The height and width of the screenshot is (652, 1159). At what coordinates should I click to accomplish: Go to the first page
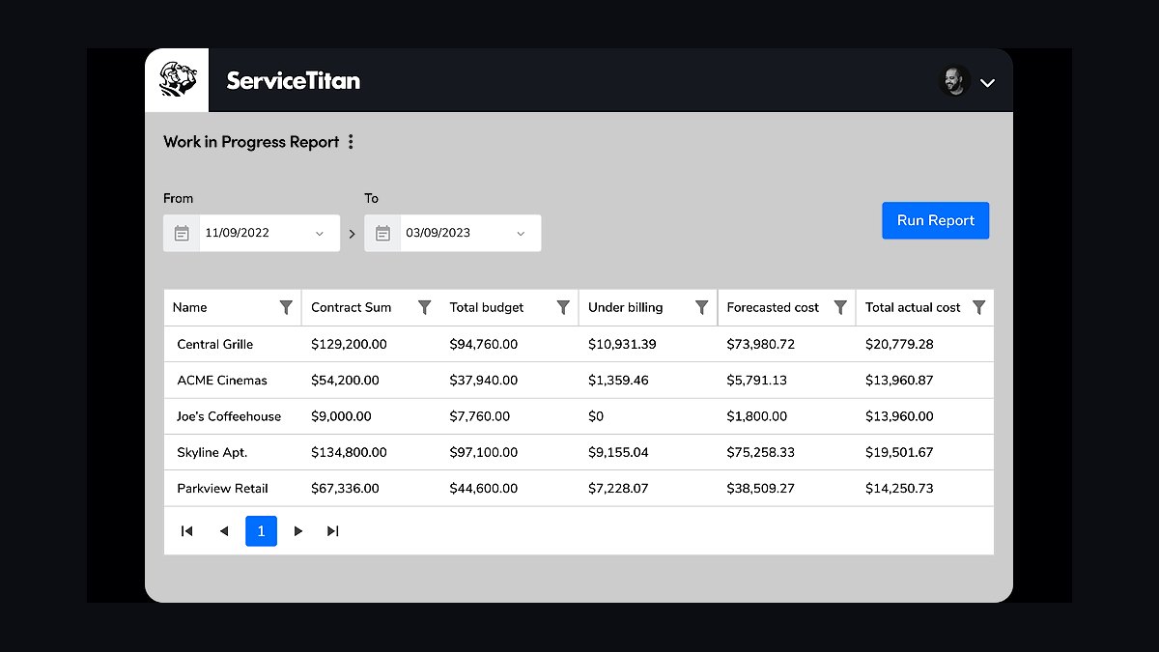point(187,531)
